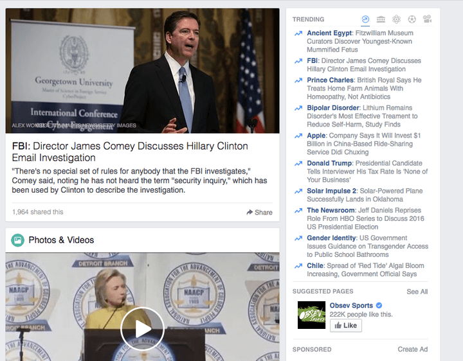The image size is (463, 361).
Task: Select the Politics trending category icon
Action: click(381, 19)
